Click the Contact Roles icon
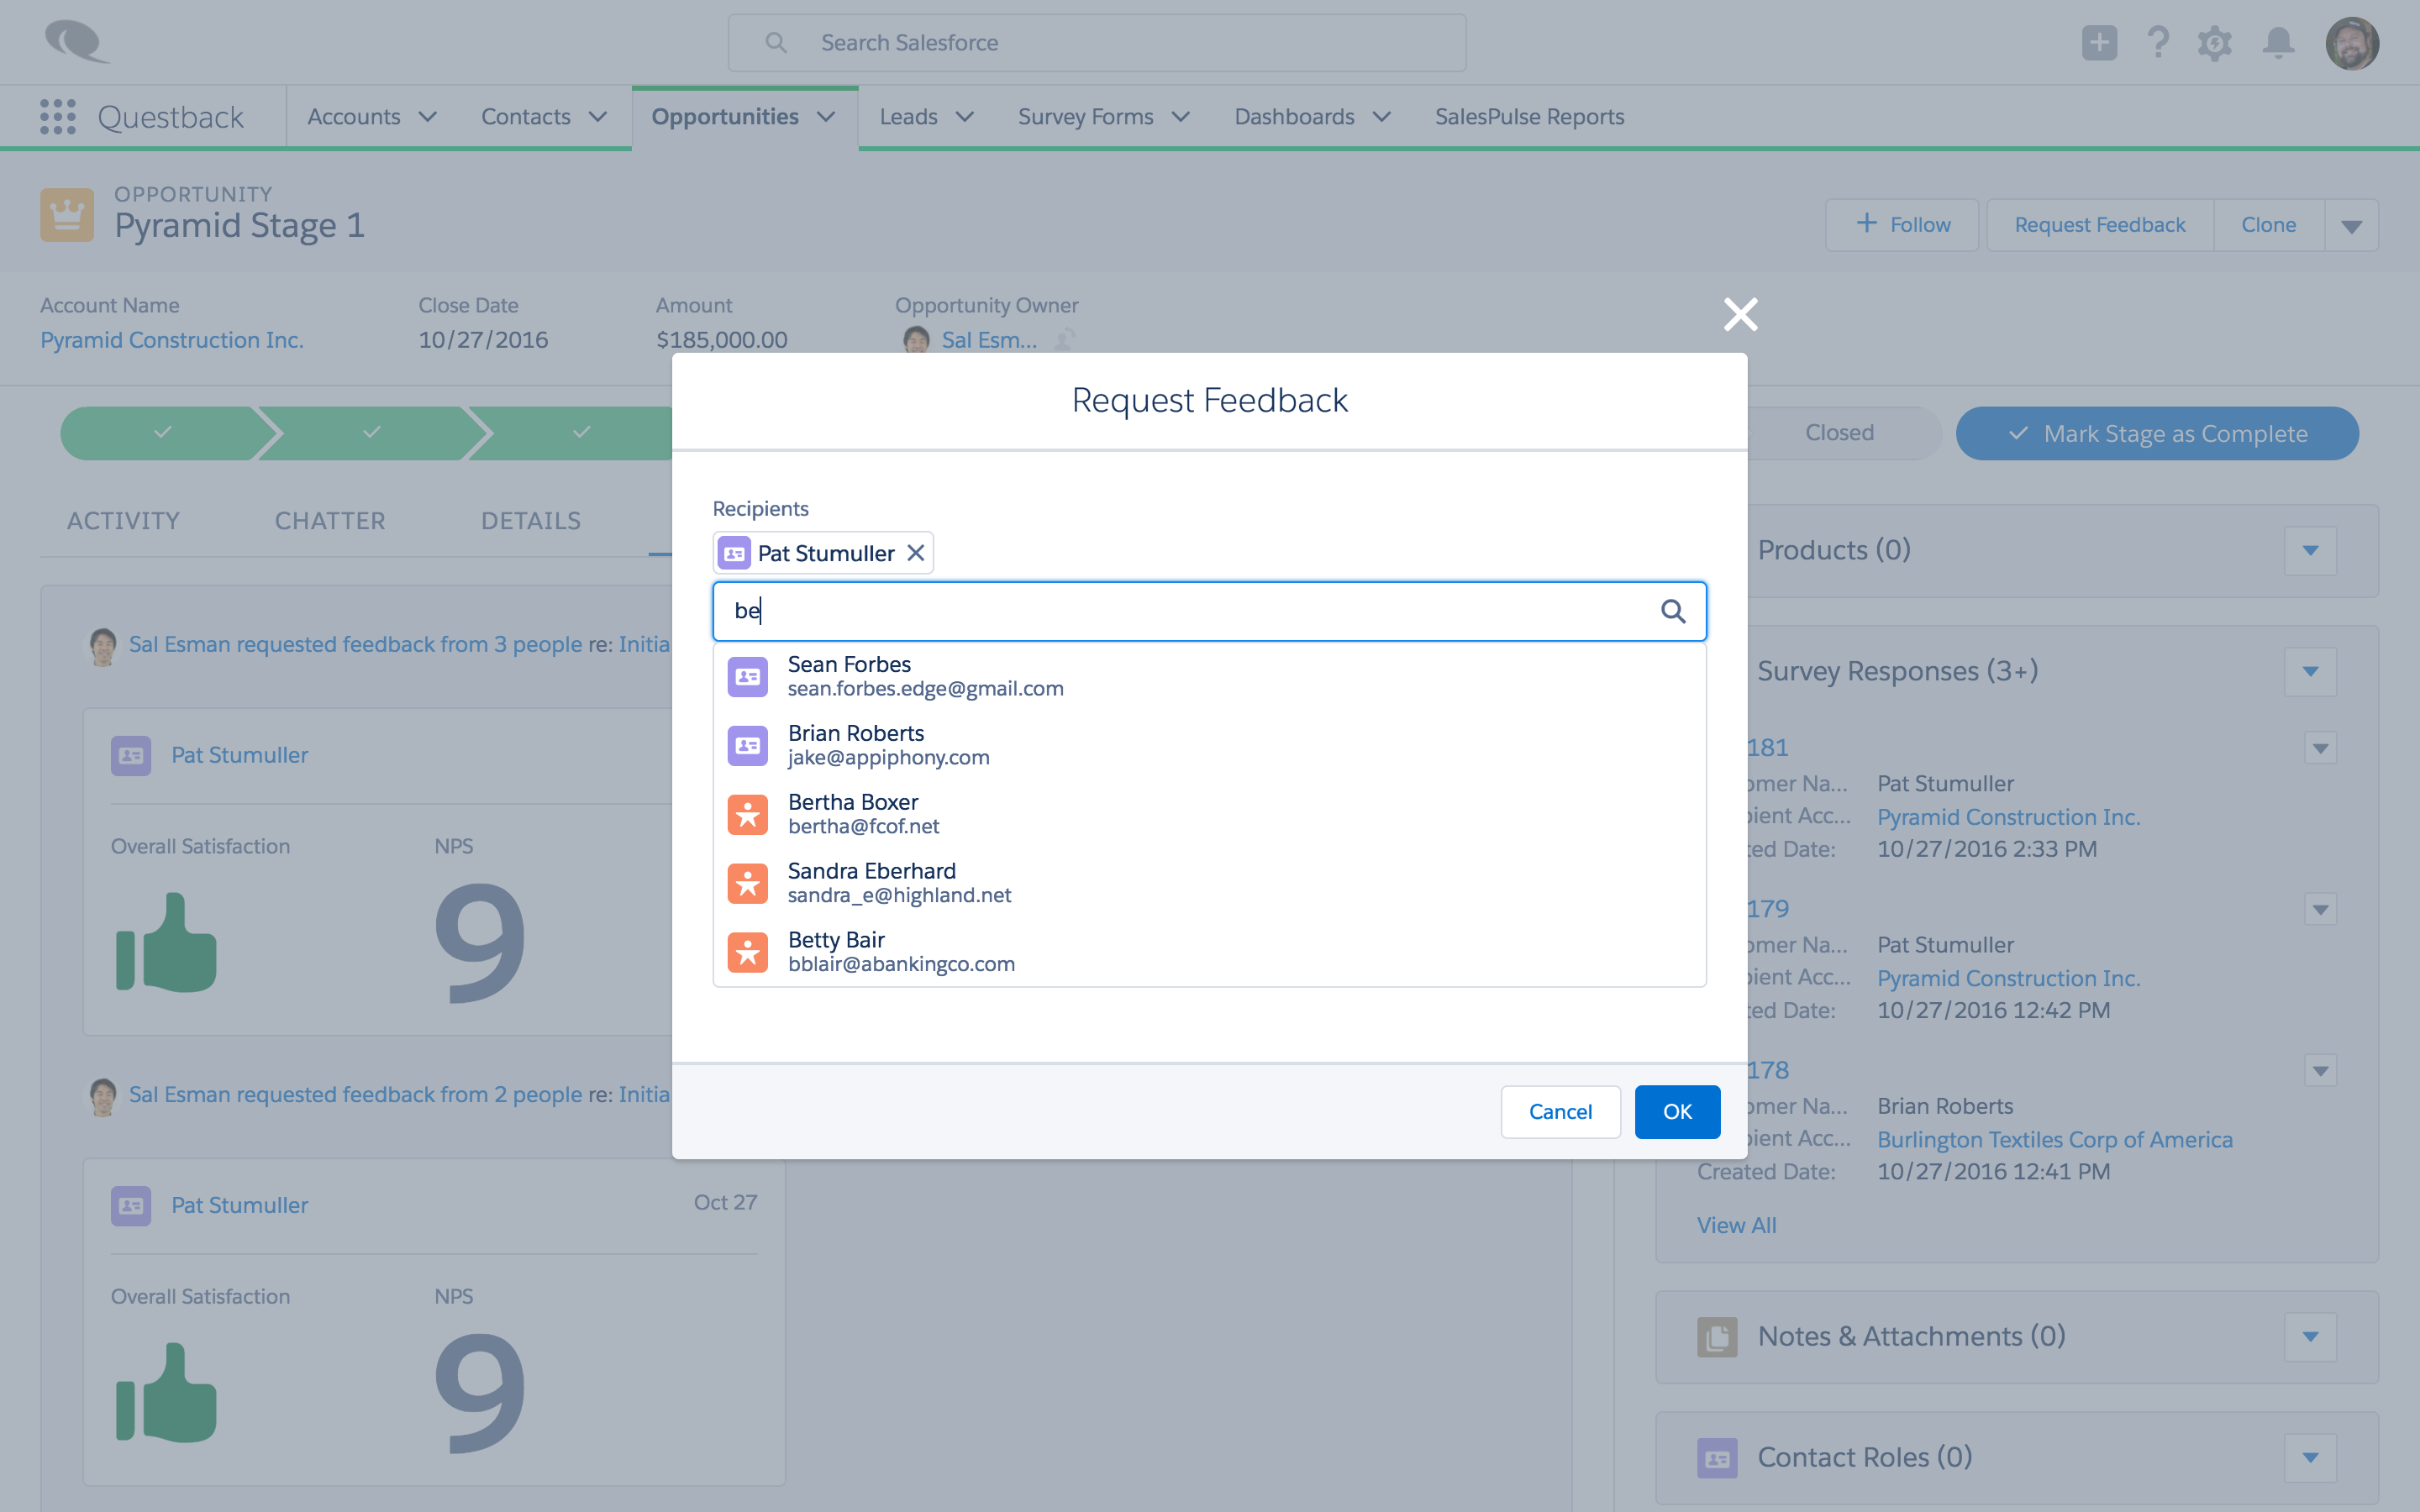The width and height of the screenshot is (2420, 1512). [x=1717, y=1458]
